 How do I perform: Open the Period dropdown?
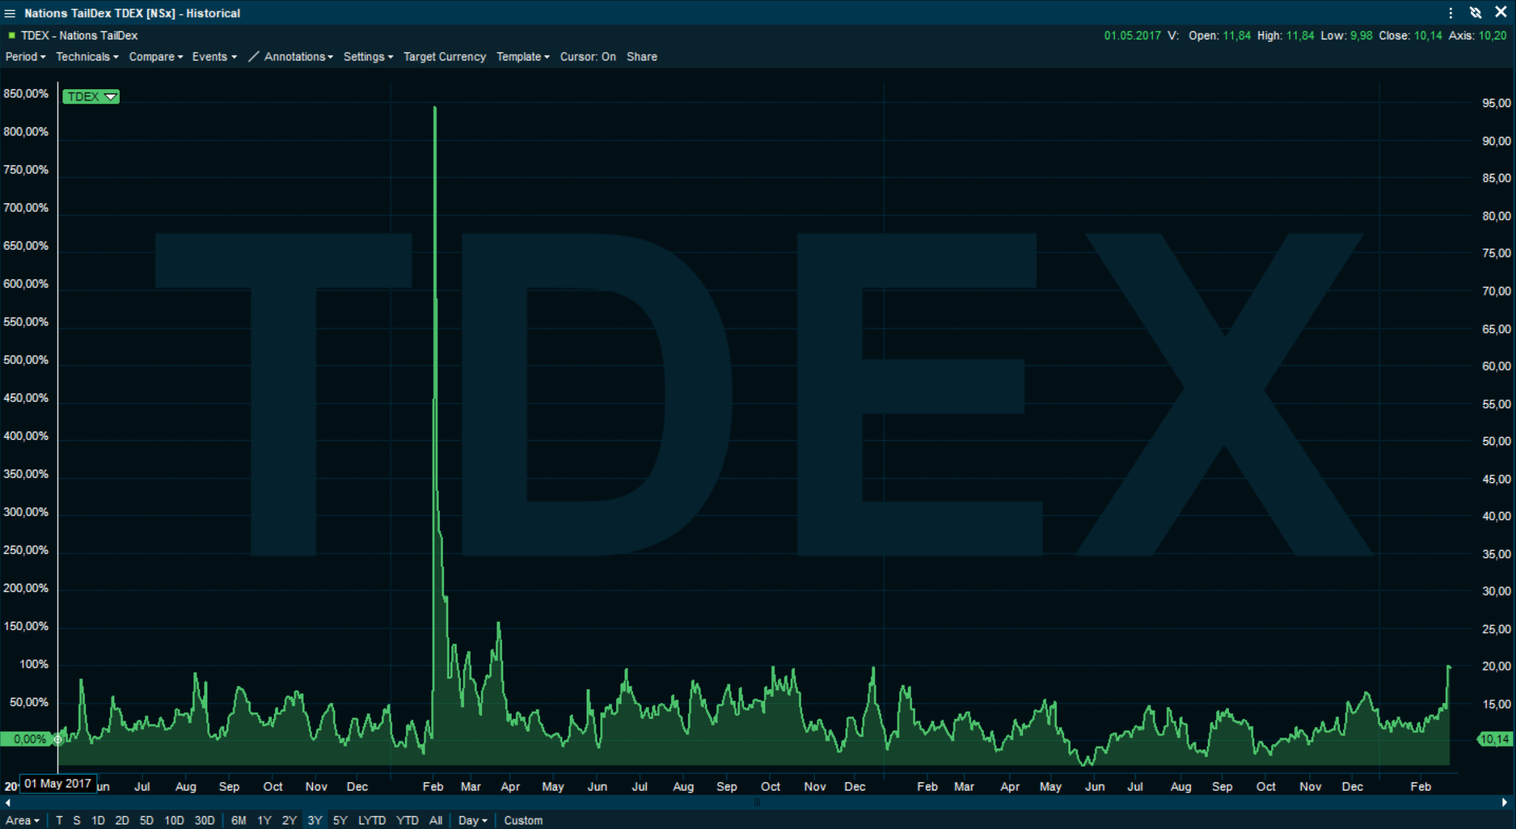click(x=25, y=57)
